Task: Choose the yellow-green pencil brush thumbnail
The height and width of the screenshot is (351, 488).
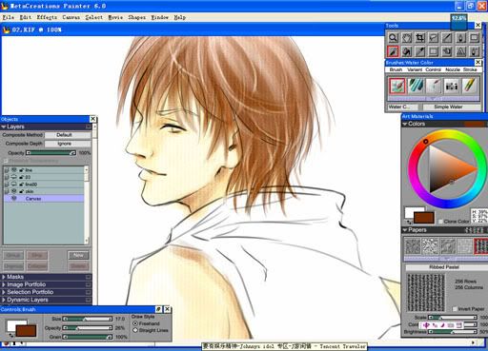Action: click(470, 86)
